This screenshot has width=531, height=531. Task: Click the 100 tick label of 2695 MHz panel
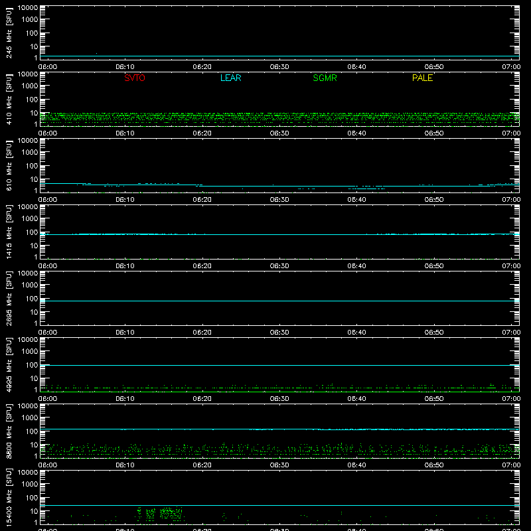pos(32,299)
